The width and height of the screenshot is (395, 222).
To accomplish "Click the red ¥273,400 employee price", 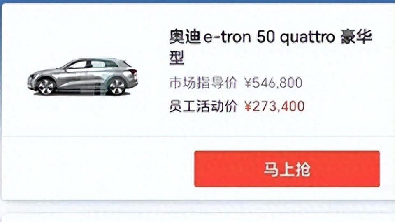I will pos(274,106).
